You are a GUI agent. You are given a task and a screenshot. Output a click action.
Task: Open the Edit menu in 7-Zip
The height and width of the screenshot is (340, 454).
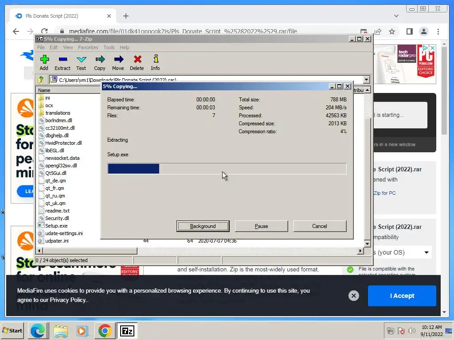54,47
